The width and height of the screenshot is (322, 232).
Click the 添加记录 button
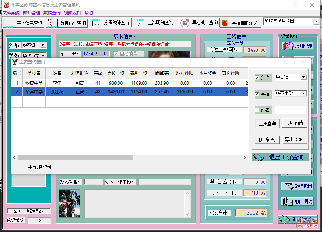[298, 46]
